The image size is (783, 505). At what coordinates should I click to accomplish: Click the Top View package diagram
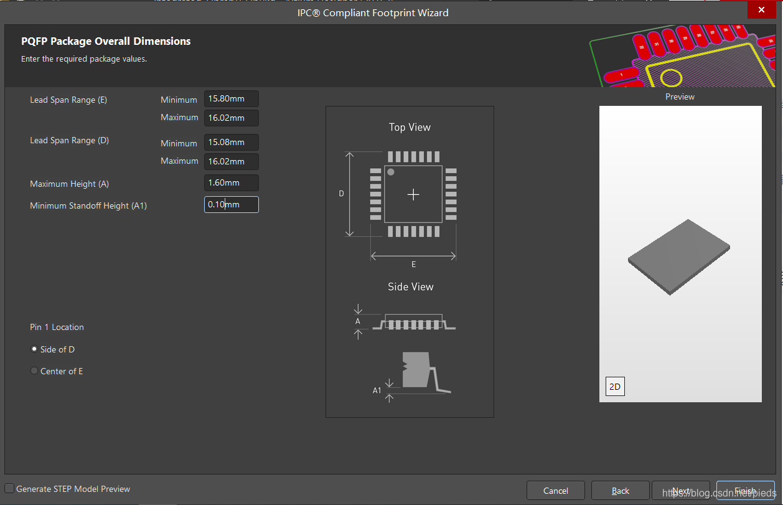click(x=413, y=194)
